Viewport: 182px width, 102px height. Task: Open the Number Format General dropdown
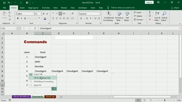click(99, 14)
